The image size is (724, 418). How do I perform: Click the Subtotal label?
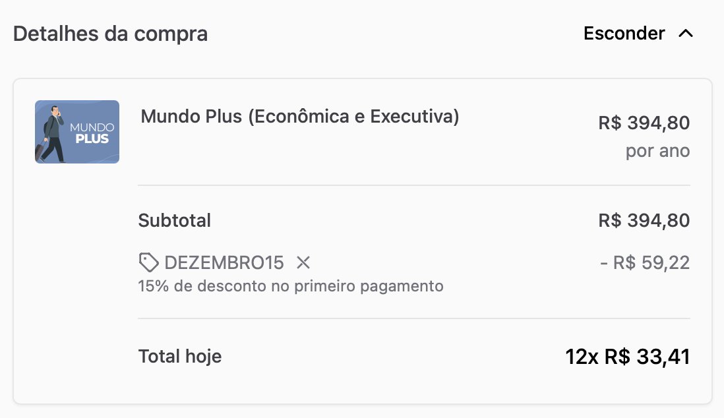175,220
